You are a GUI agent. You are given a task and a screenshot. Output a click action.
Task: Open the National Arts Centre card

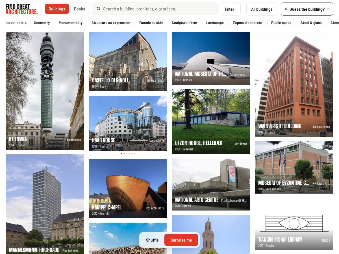tap(211, 184)
